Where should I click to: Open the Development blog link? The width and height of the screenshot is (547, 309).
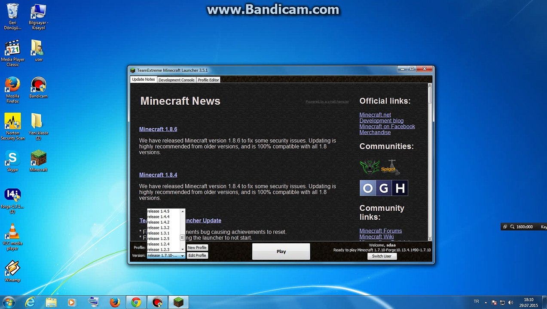[x=382, y=121]
